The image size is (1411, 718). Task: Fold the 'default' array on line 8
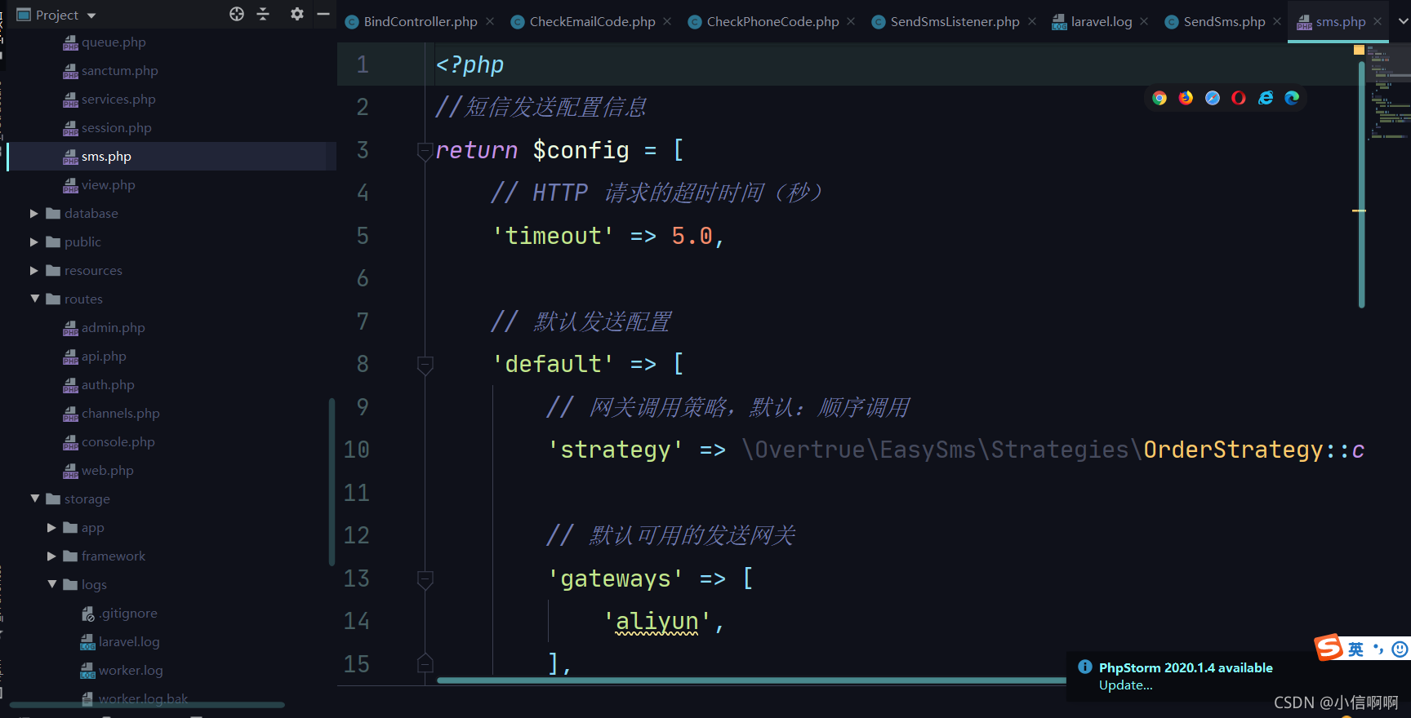click(425, 365)
